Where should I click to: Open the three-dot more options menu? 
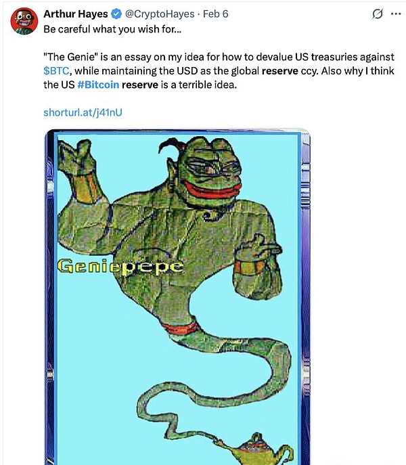coord(396,14)
